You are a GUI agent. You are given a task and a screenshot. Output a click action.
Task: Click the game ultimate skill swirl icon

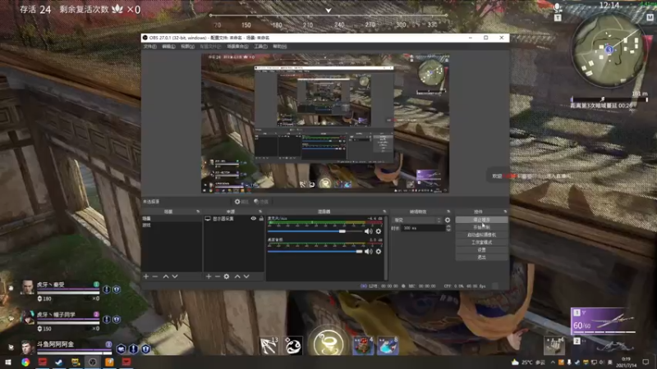pyautogui.click(x=329, y=341)
